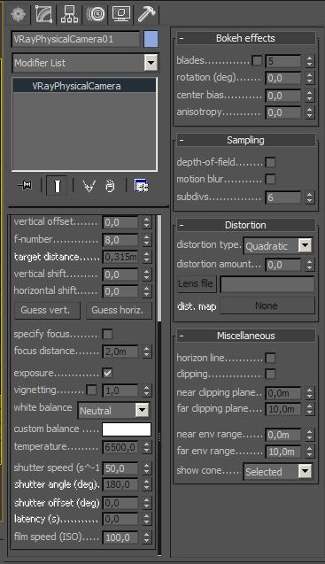This screenshot has height=564, width=325.
Task: Click the temperature spinner arrows
Action: (x=146, y=447)
